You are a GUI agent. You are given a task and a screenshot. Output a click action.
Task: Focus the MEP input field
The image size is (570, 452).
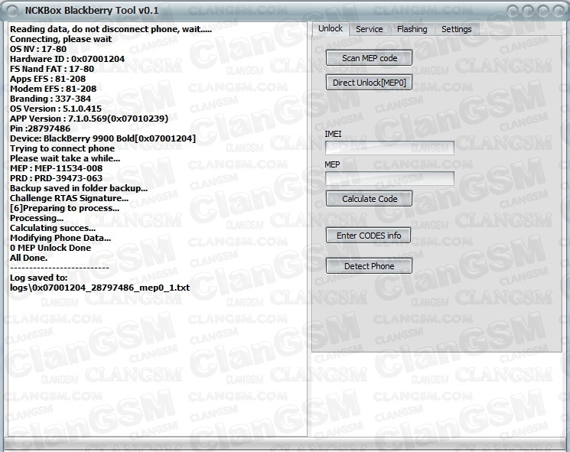click(x=389, y=178)
